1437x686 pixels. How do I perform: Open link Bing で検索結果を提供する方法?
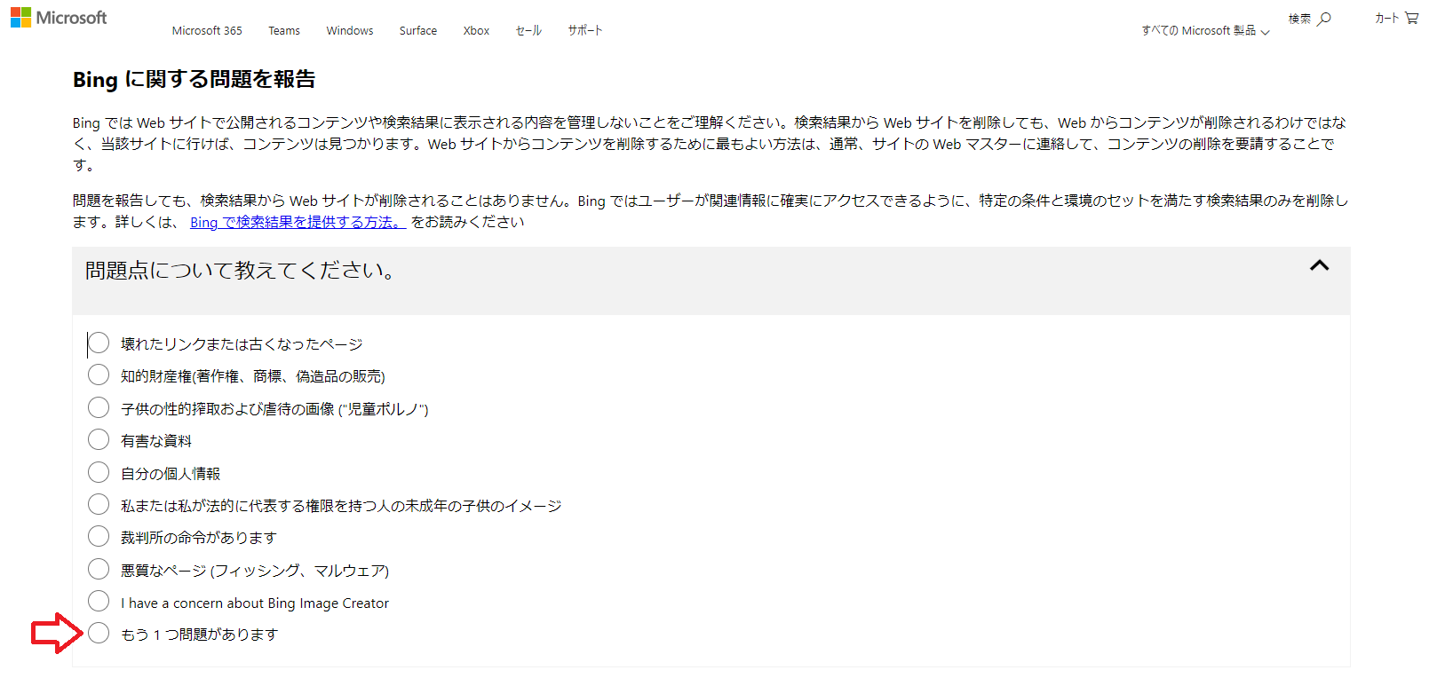tap(298, 222)
